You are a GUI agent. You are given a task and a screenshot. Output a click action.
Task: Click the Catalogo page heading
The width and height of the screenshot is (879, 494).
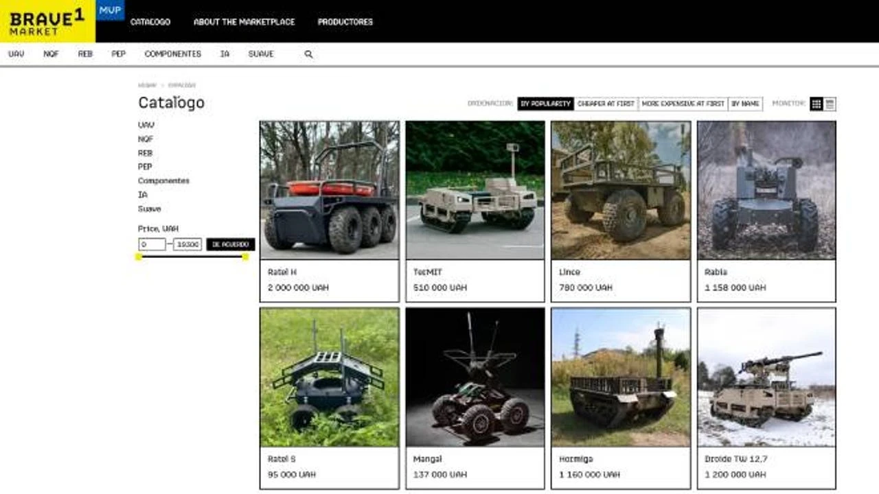pos(171,103)
